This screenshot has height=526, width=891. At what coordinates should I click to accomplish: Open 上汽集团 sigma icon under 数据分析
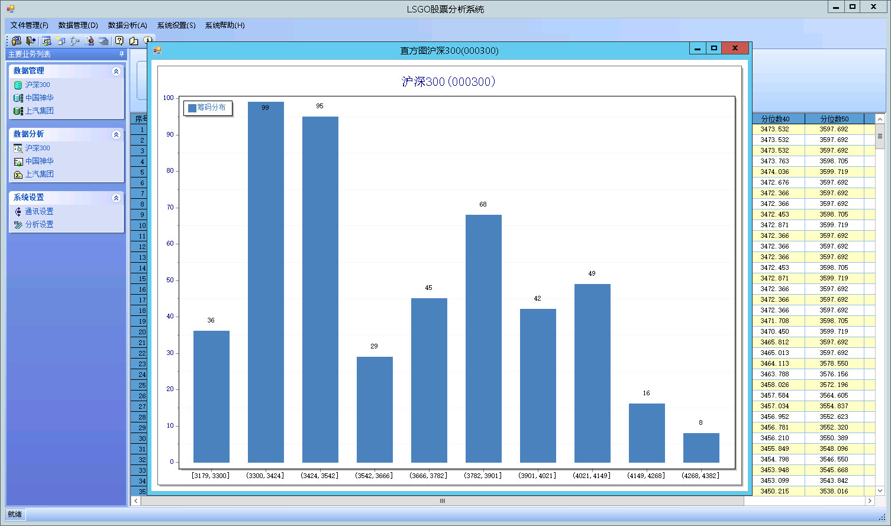pos(18,174)
